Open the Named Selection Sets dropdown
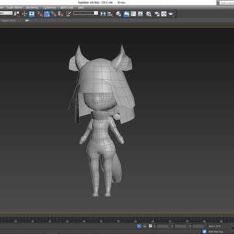The image size is (234, 234). 85,13
